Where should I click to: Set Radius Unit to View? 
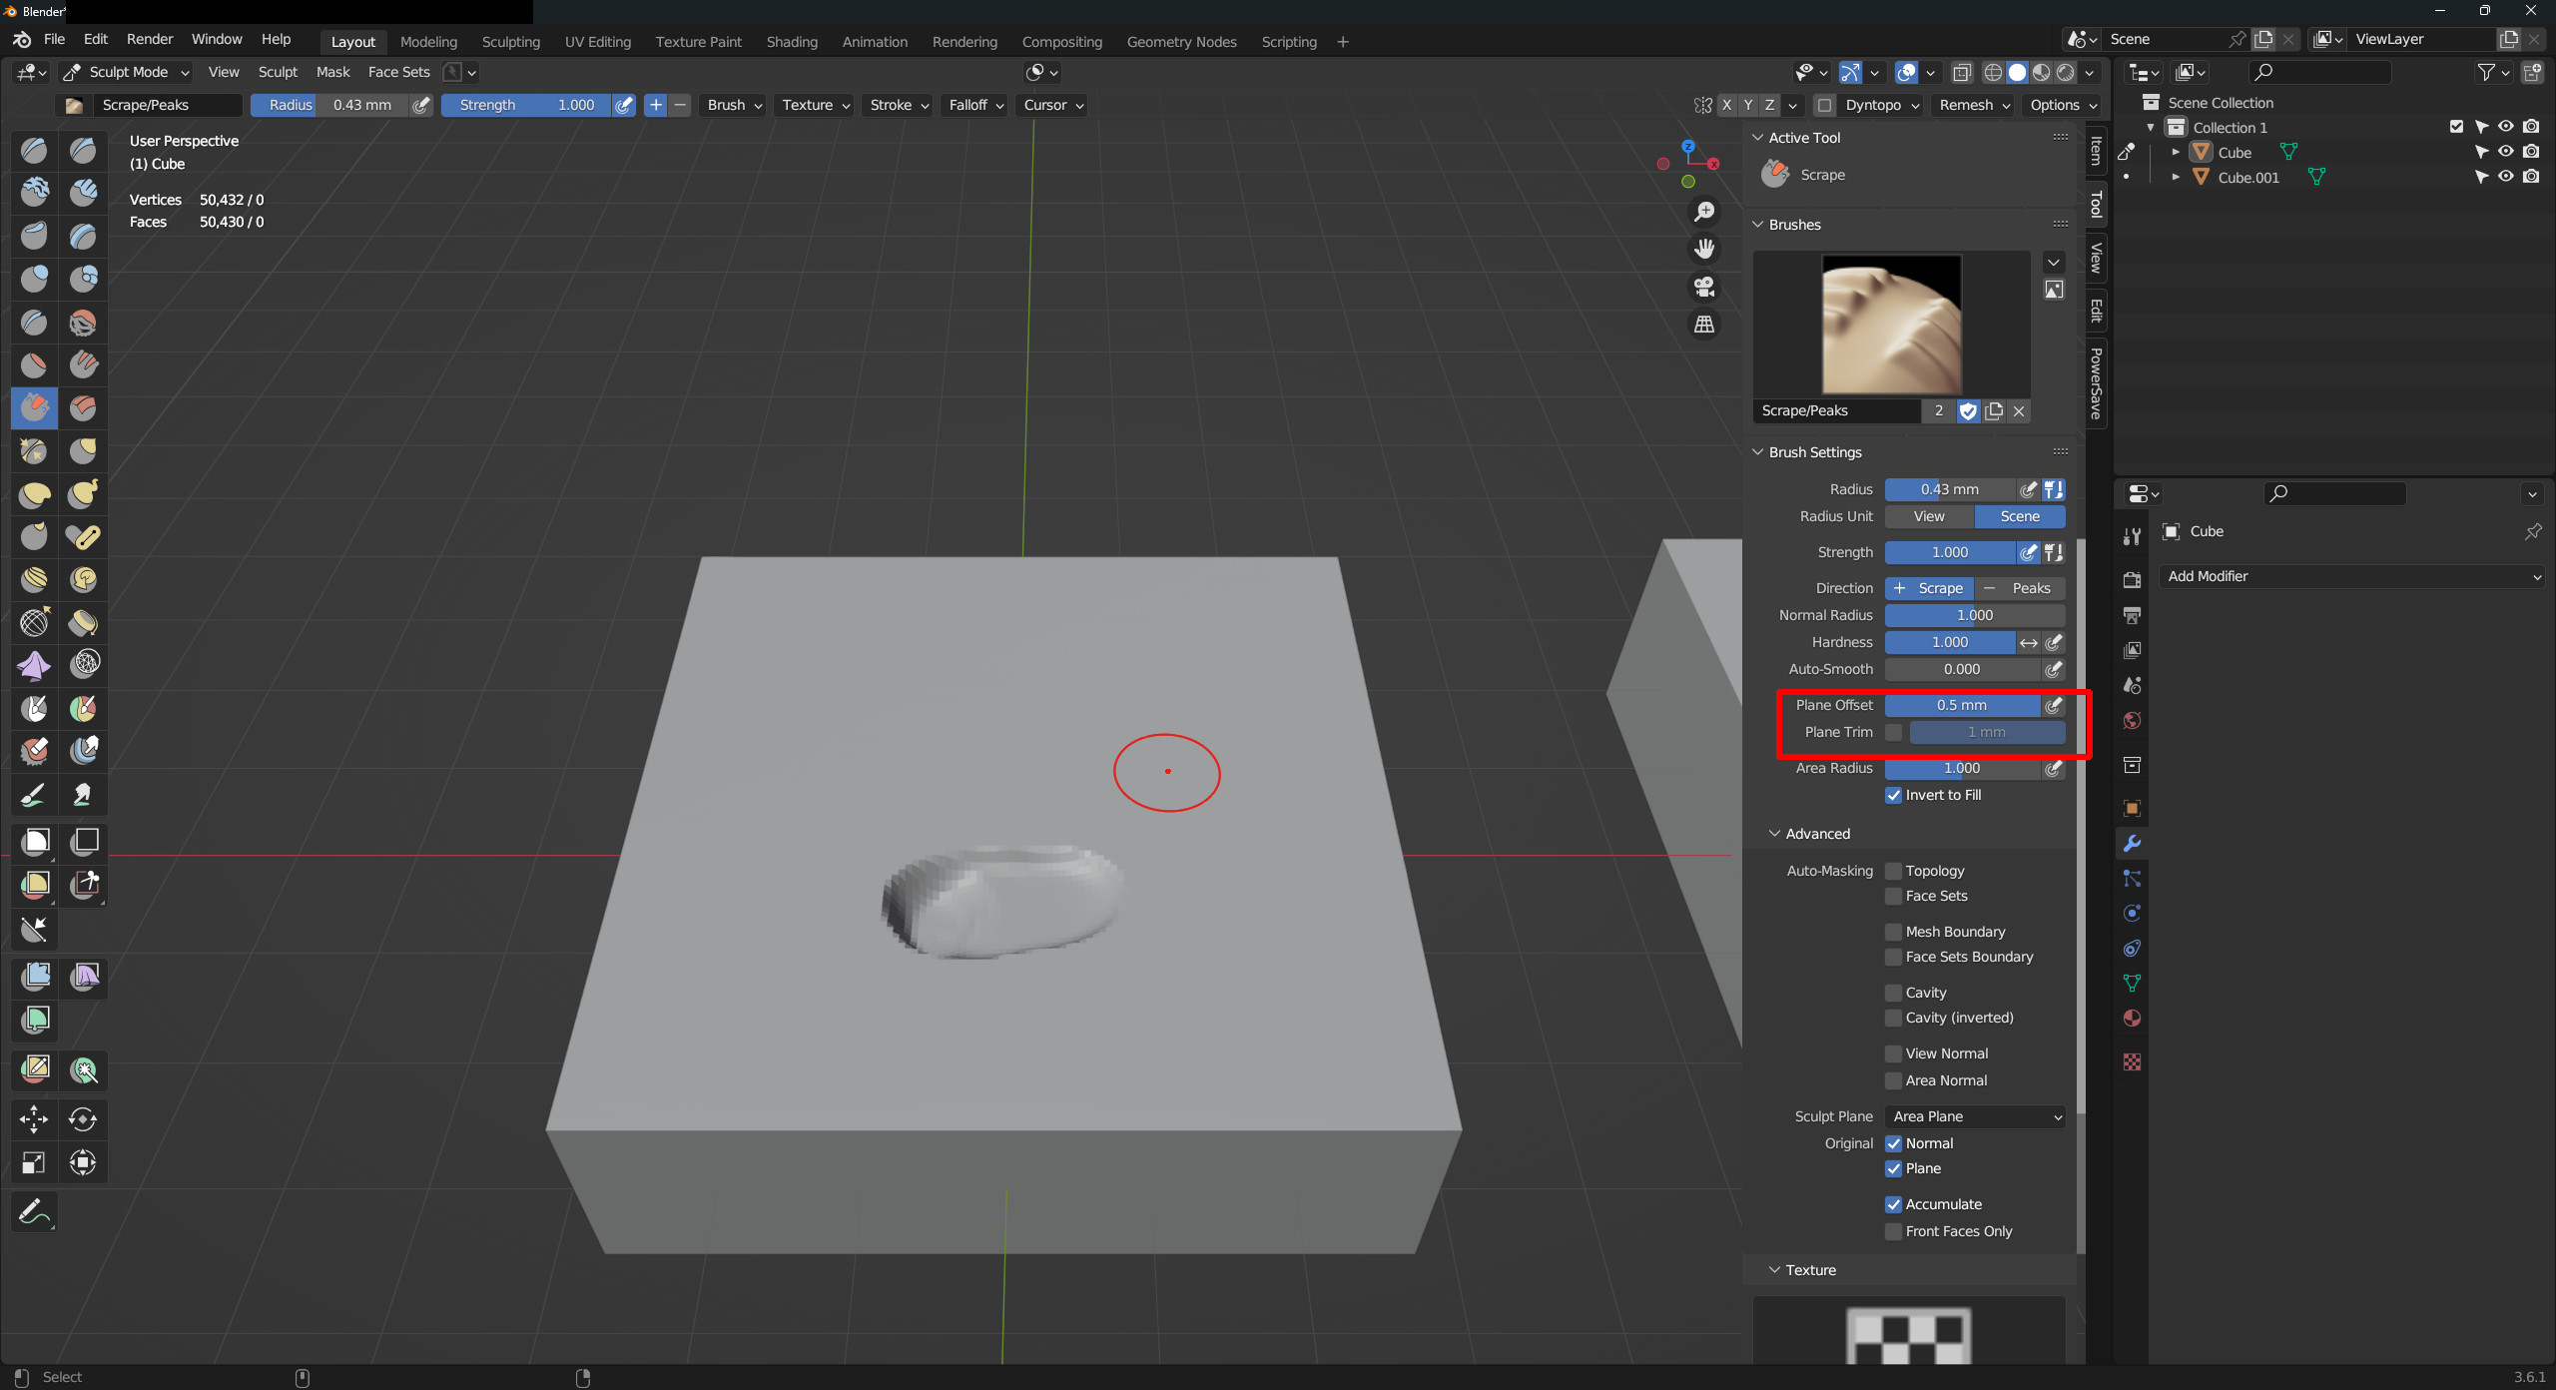click(x=1929, y=517)
